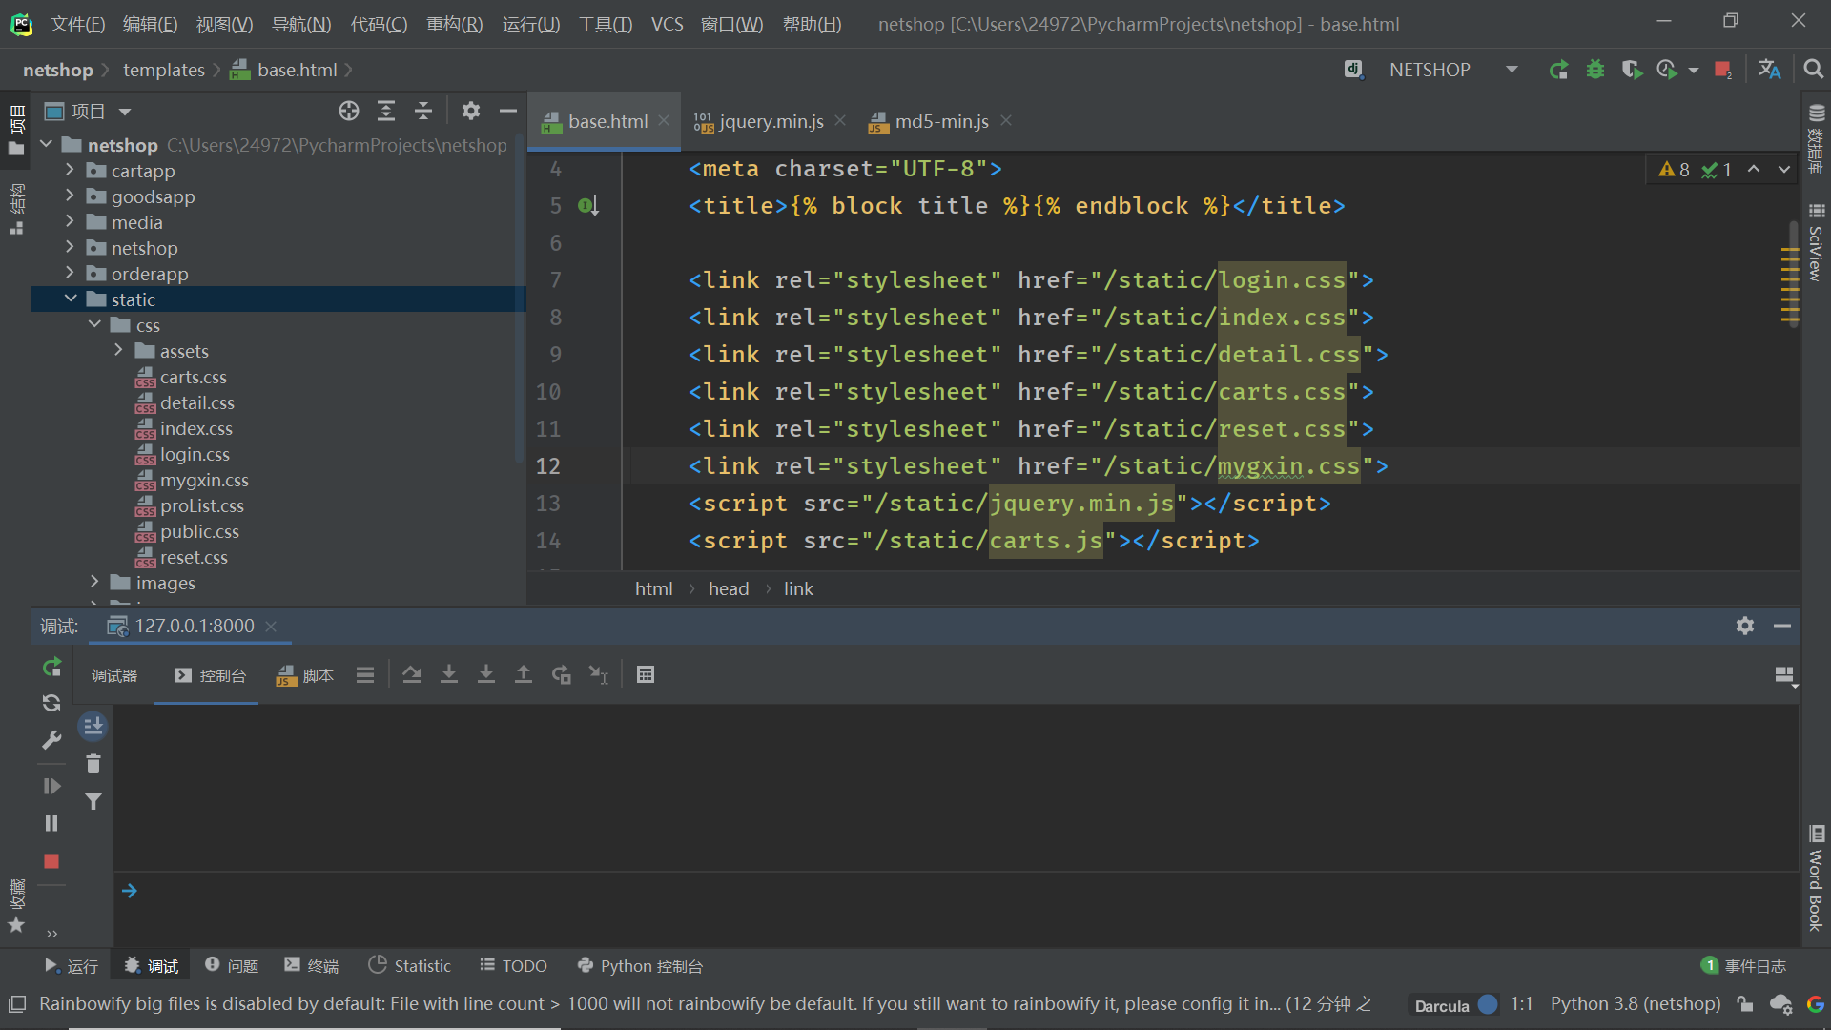Open 重构(R) menu

click(x=454, y=24)
